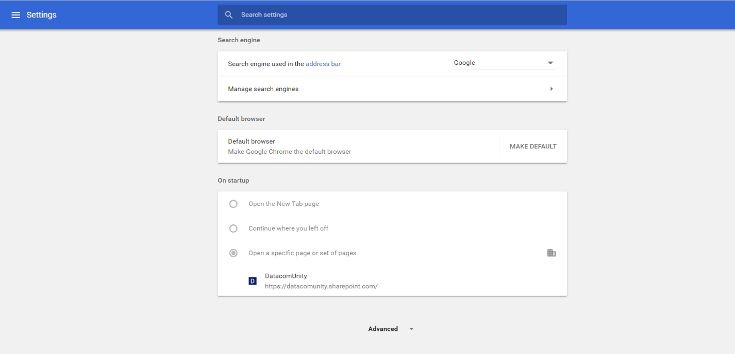Click the magnifier icon in search bar
Viewport: 735px width, 354px height.
tap(229, 15)
